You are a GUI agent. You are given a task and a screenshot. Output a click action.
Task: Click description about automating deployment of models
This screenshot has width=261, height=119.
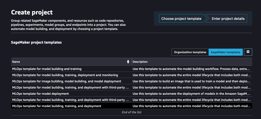(191, 94)
